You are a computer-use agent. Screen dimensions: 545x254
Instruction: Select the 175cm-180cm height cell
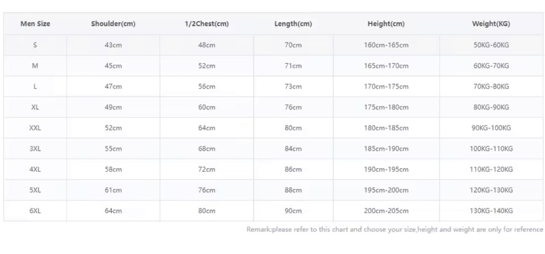(x=386, y=107)
